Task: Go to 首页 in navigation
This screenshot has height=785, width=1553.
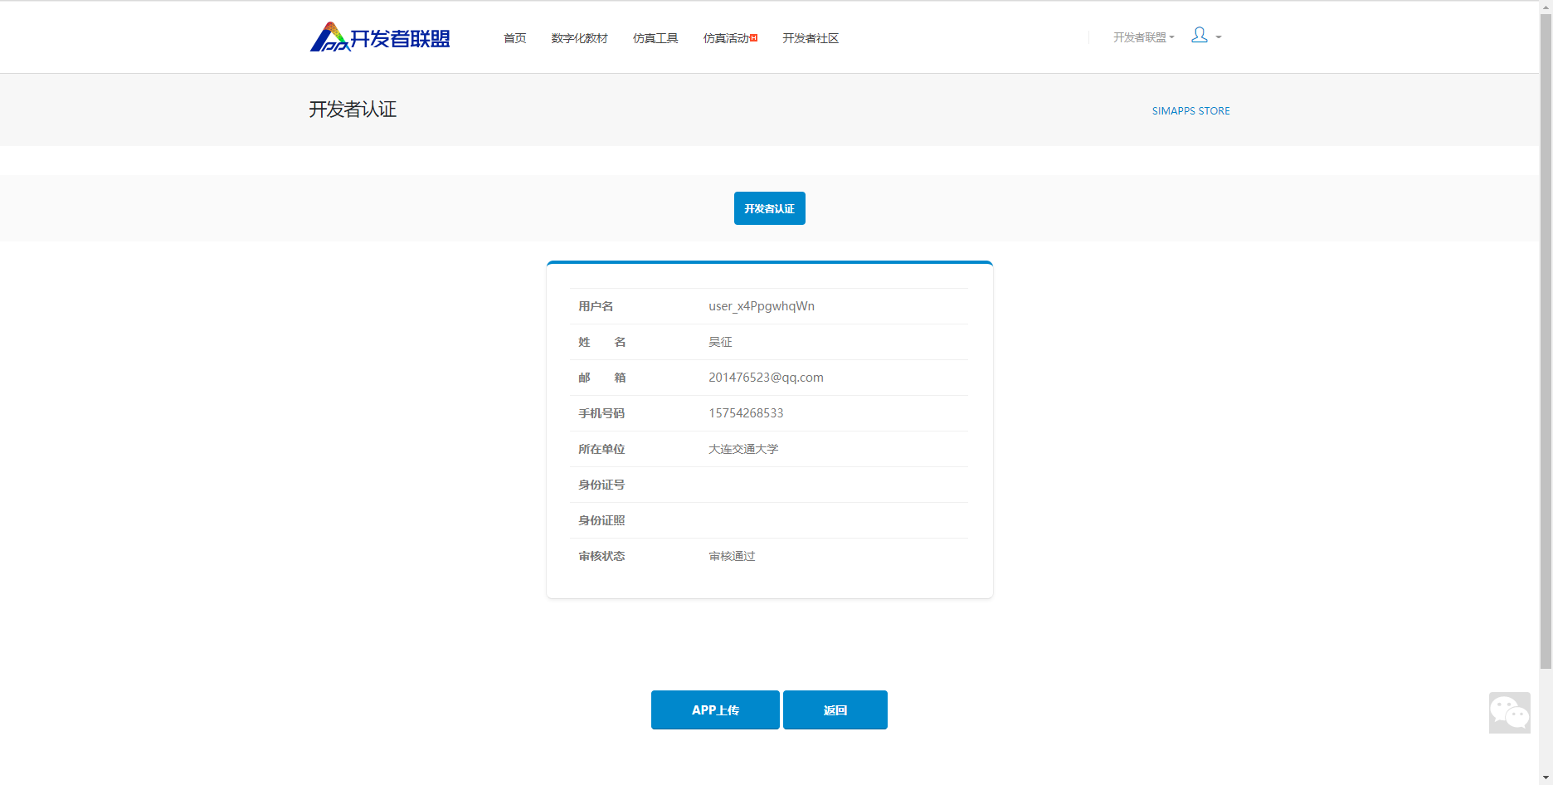Action: pos(514,38)
